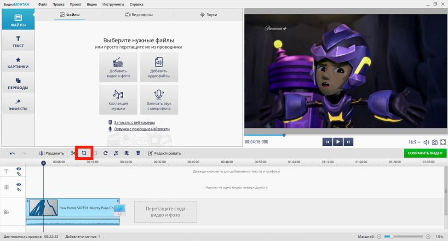Screen dimensions: 448x241
Task: Zoom in timeline with plus icon
Action: click(428, 236)
